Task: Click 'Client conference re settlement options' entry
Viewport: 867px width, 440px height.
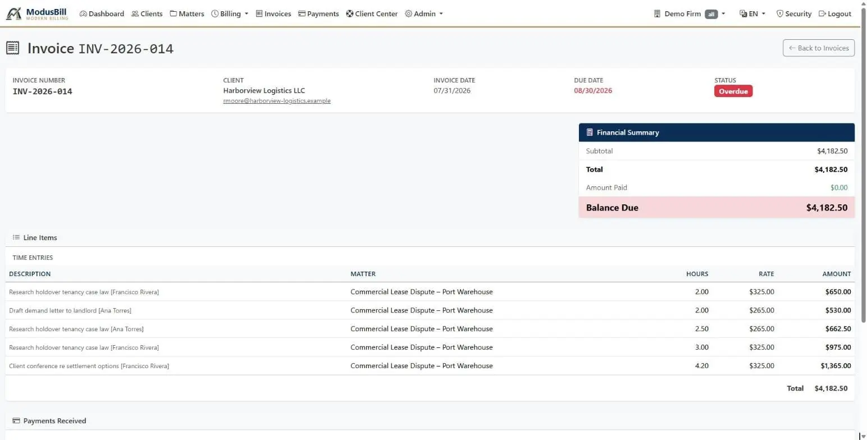Action: click(x=89, y=366)
